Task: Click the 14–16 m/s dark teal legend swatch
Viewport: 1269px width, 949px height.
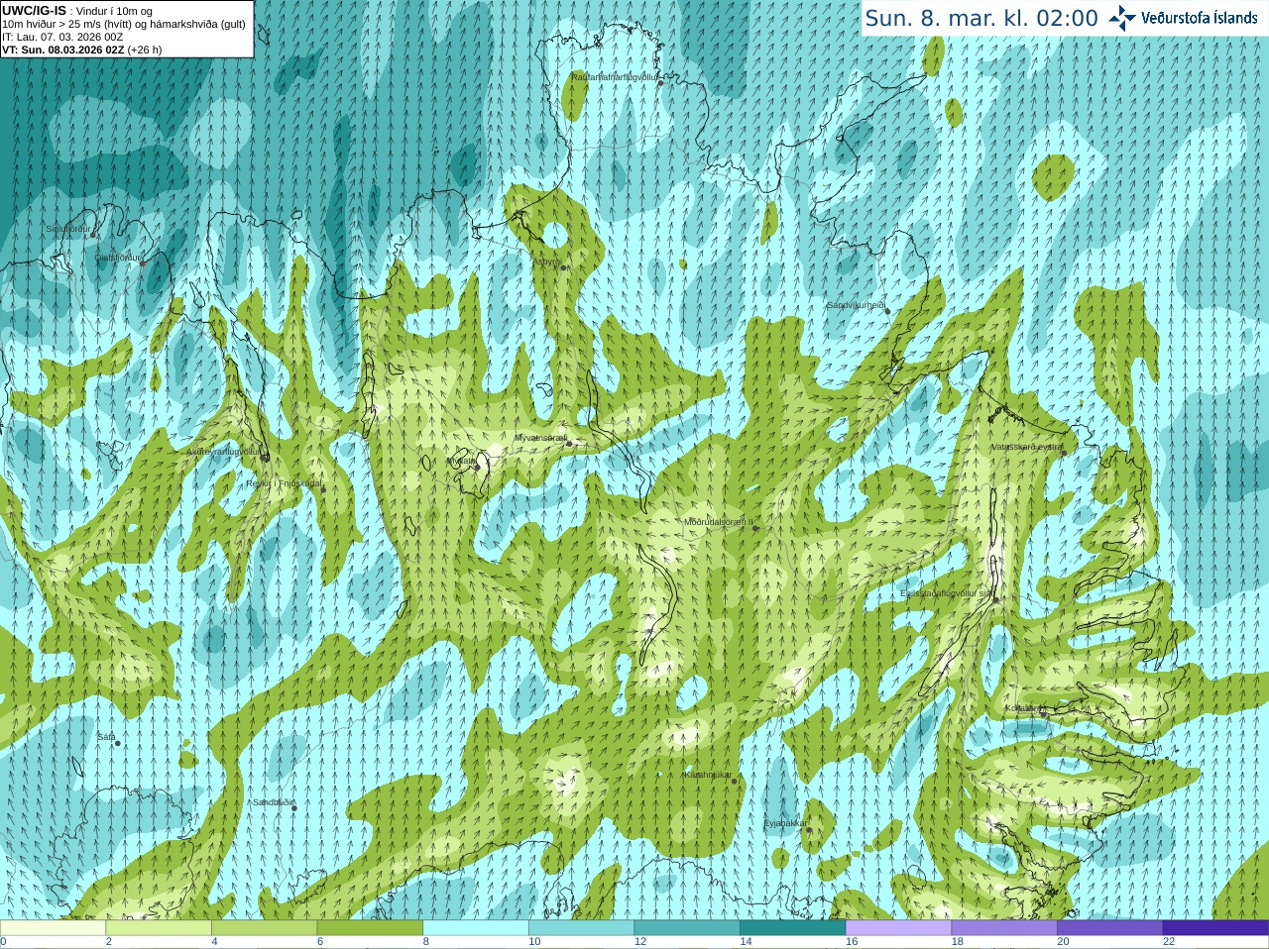Action: 793,927
